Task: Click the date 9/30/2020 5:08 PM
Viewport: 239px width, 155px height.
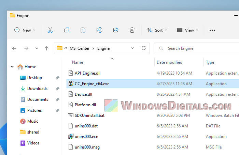Action: point(173,115)
